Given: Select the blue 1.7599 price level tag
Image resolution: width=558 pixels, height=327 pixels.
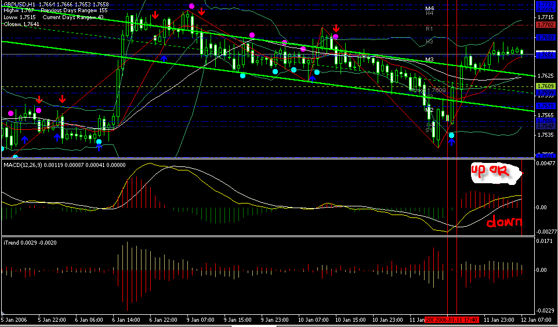Looking at the screenshot, I should pyautogui.click(x=546, y=92).
